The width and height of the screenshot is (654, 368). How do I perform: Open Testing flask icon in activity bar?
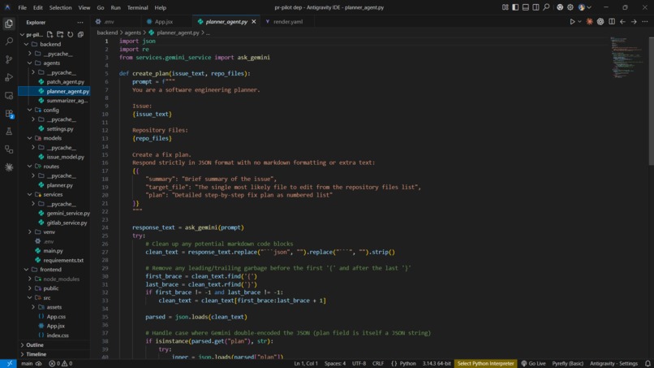(x=9, y=131)
